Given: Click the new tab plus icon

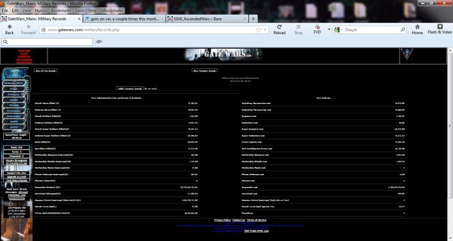Looking at the screenshot, I should [x=253, y=19].
